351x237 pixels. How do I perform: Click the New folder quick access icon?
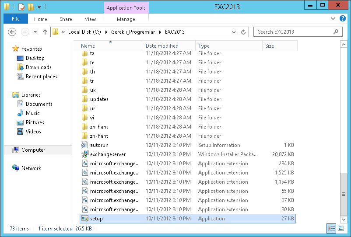31,7
